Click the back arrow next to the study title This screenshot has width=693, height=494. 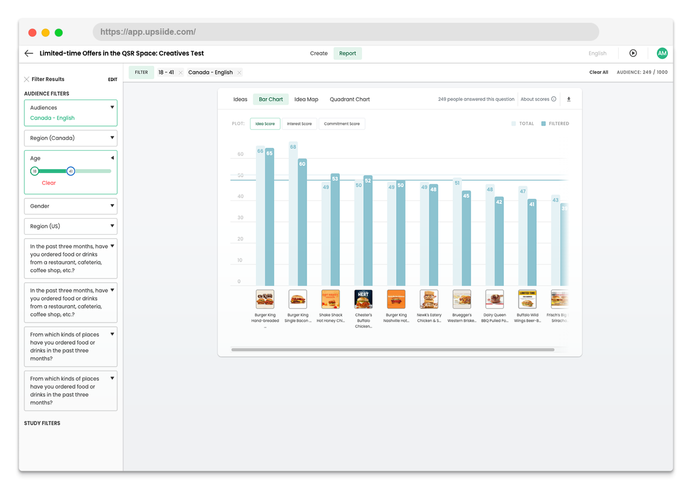(28, 53)
